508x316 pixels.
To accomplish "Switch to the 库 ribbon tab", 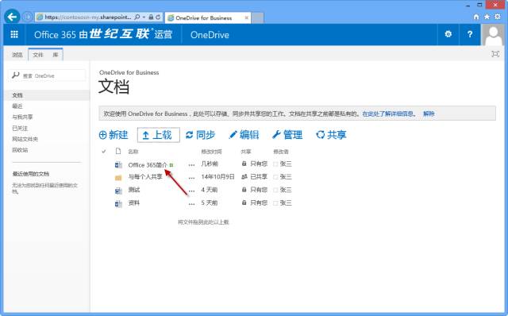I will click(56, 55).
